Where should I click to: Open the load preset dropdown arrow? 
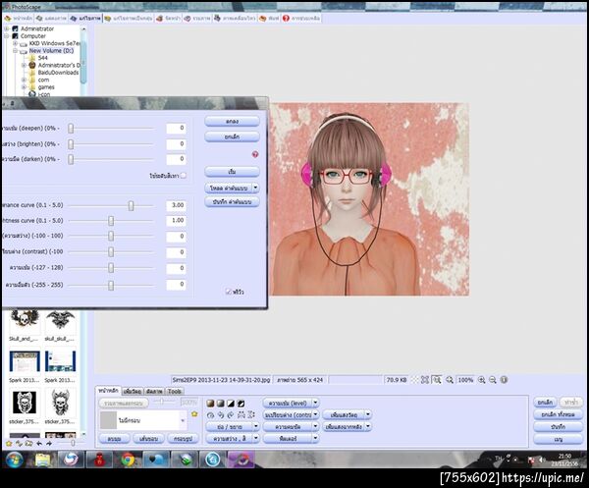tap(256, 188)
